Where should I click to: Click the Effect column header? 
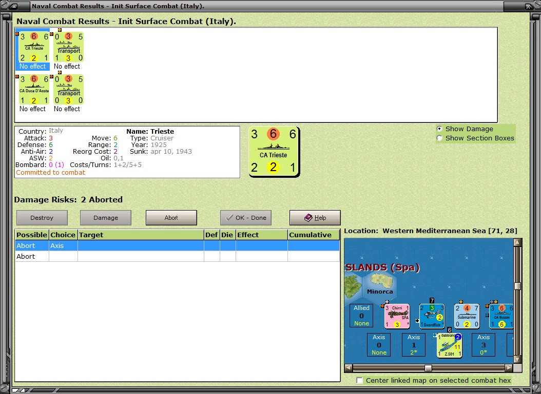(262, 235)
